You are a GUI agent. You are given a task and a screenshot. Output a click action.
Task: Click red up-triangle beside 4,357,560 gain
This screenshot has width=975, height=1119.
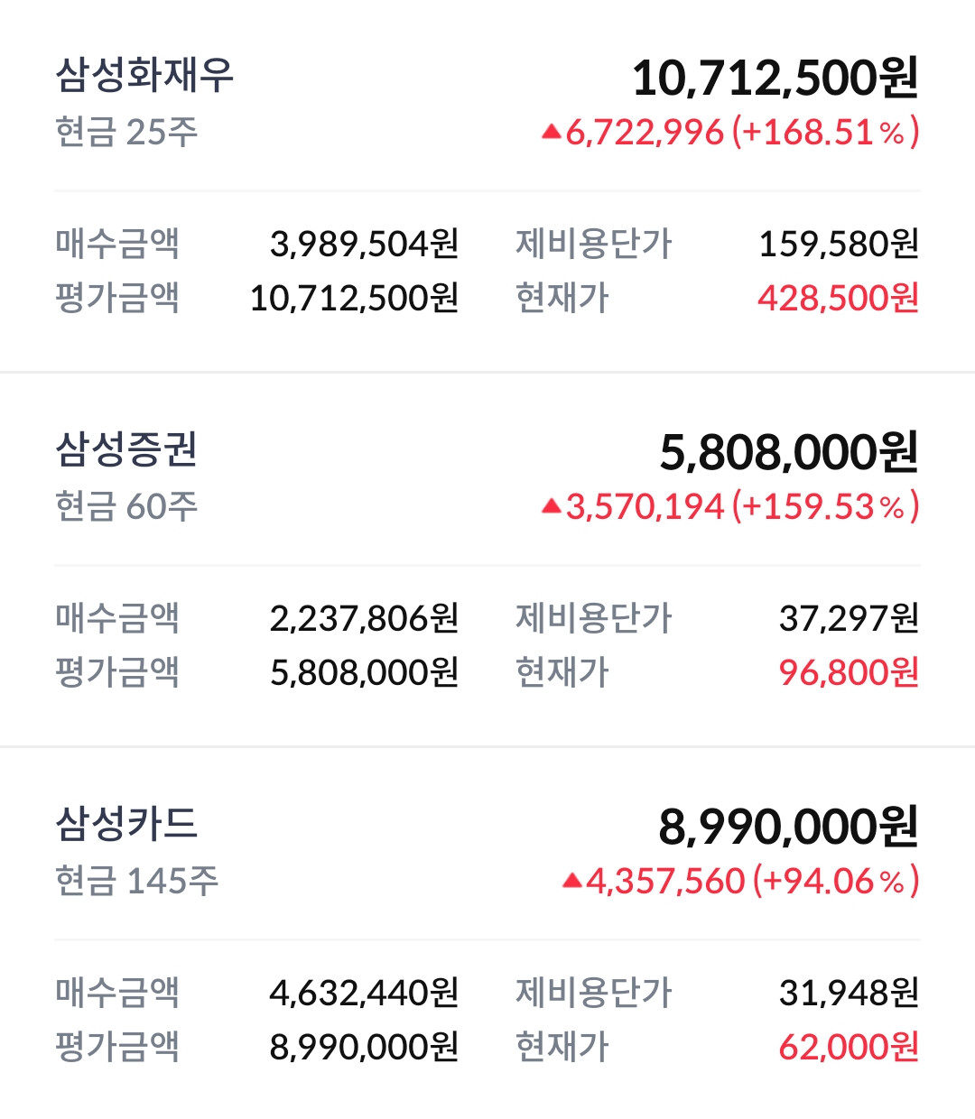[x=572, y=881]
